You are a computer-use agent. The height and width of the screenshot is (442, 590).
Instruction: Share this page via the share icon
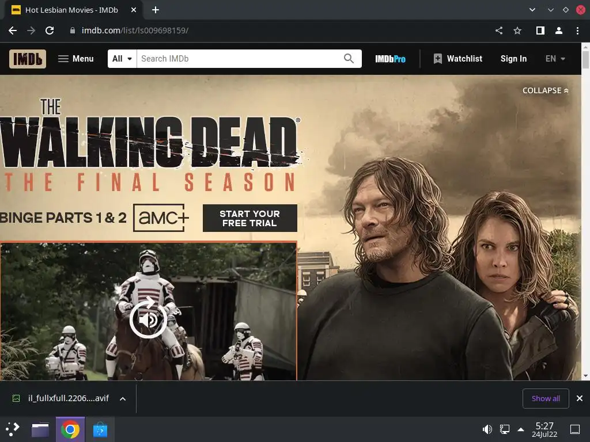pos(499,31)
